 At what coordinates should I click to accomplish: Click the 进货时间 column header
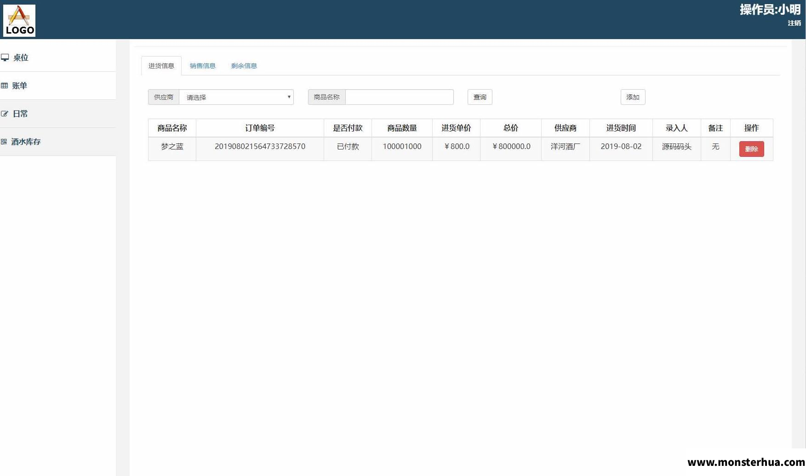coord(621,128)
